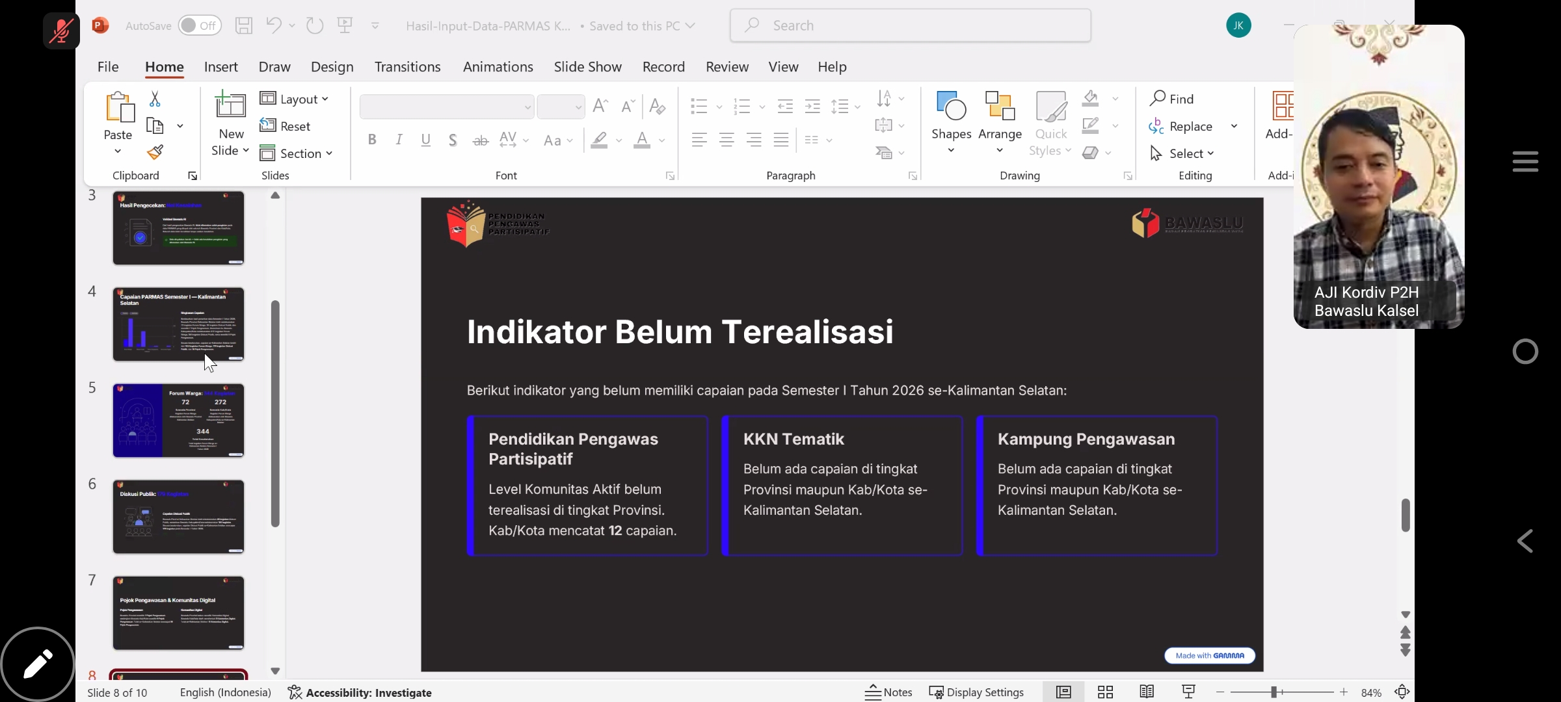Viewport: 1561px width, 702px height.
Task: Open Paragraph dialog launcher
Action: 913,176
